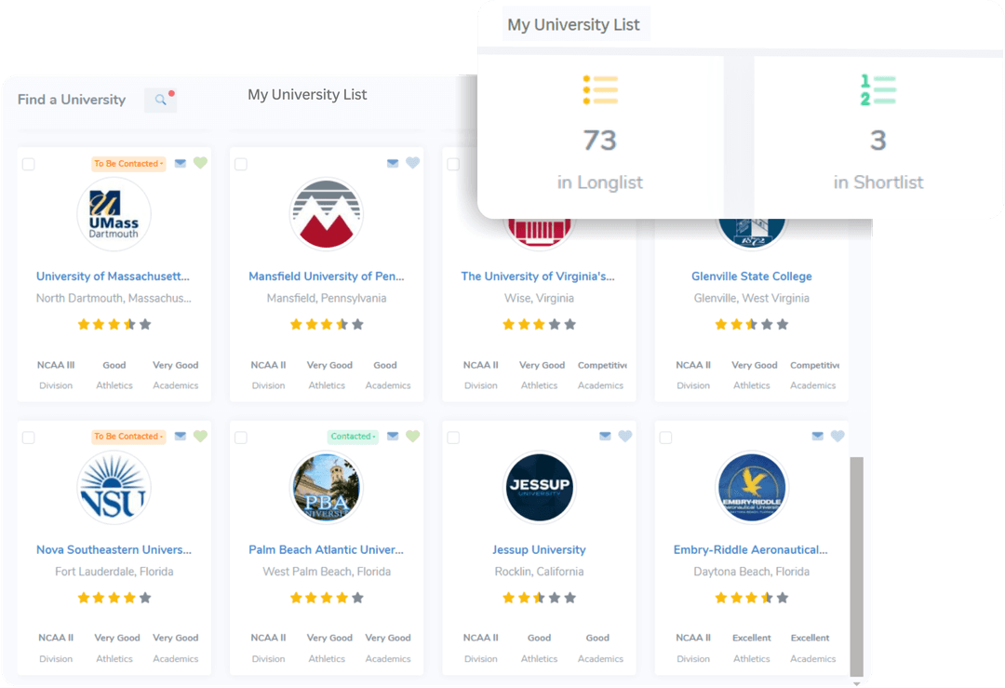This screenshot has height=688, width=1005.
Task: Expand 'To Be Contacted' dropdown on Nova Southeastern
Action: (x=128, y=436)
